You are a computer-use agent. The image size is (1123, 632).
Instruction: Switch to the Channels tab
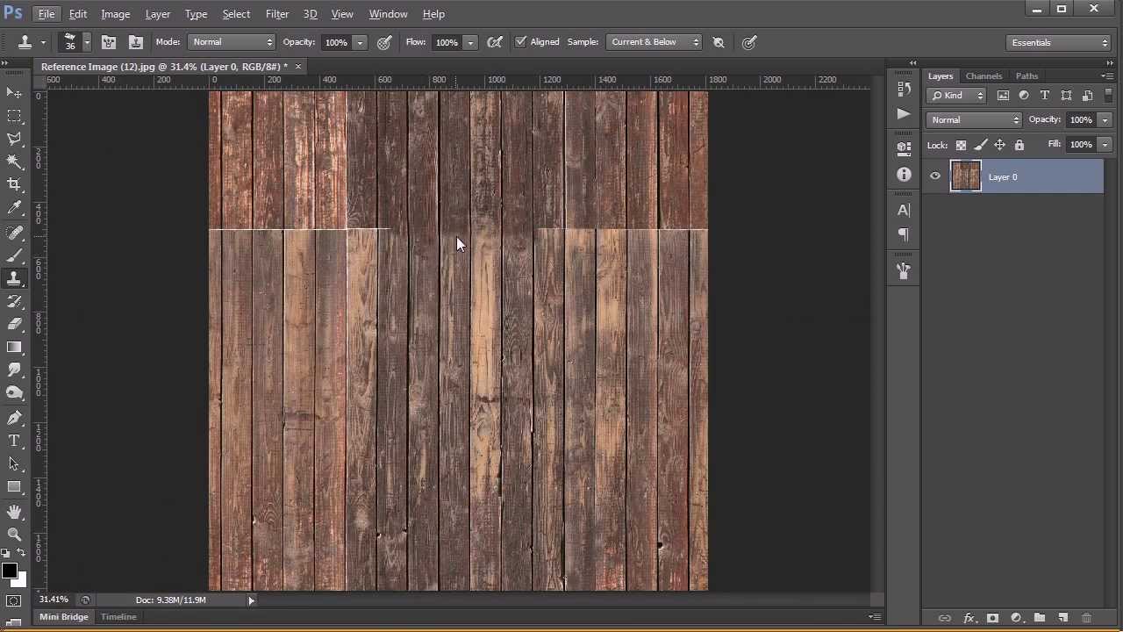pos(984,75)
